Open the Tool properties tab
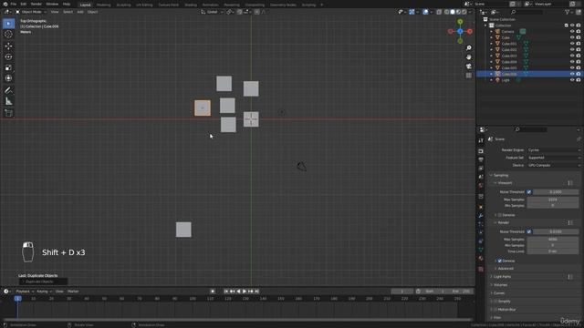This screenshot has width=584, height=328. (481, 140)
